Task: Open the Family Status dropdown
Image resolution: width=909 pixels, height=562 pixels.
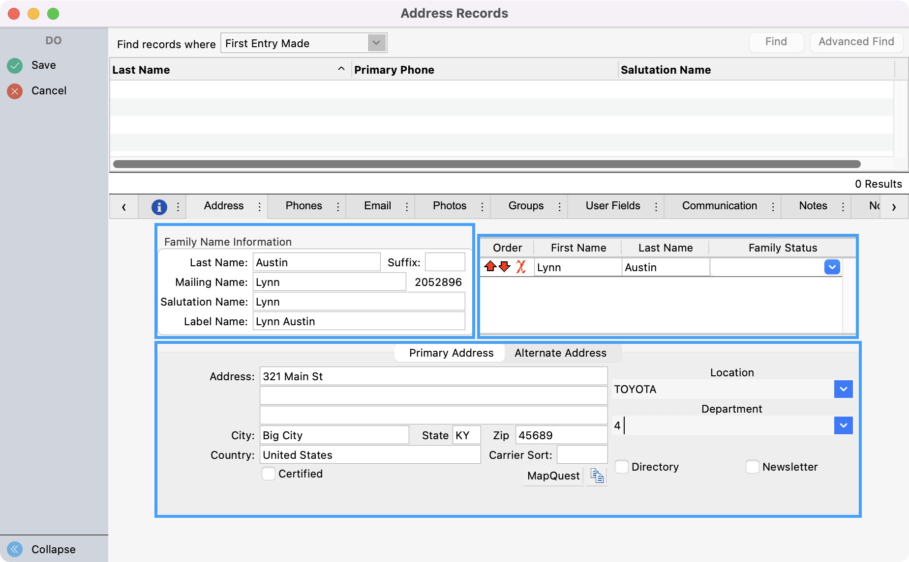Action: coord(832,267)
